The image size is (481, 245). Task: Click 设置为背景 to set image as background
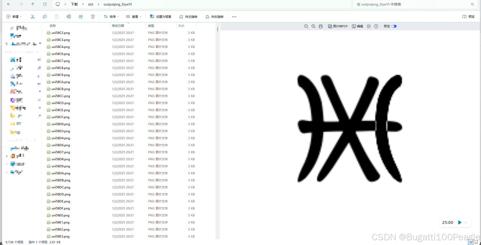click(x=161, y=17)
